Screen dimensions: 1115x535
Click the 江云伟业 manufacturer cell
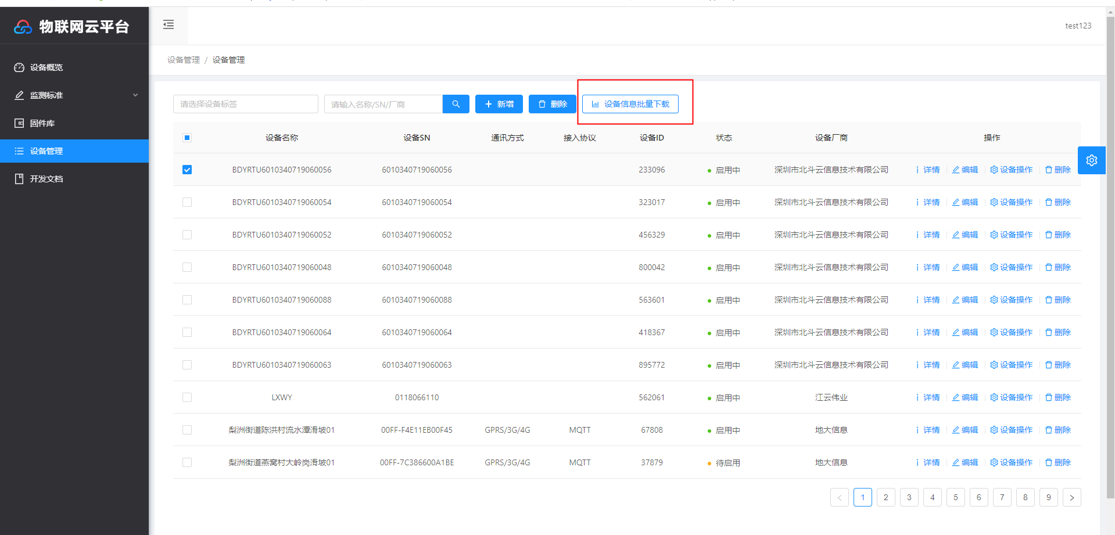pos(831,397)
